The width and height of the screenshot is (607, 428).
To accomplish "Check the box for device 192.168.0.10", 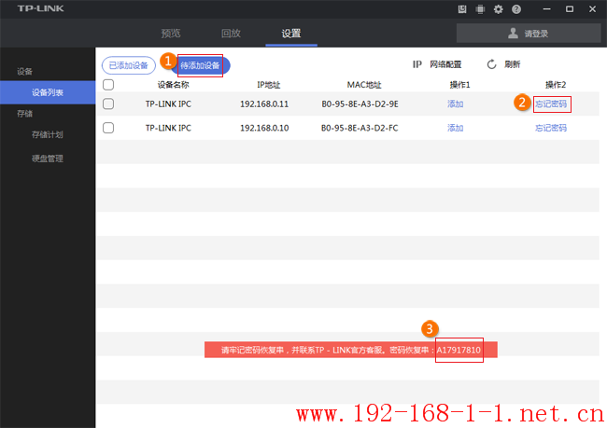I will click(108, 128).
